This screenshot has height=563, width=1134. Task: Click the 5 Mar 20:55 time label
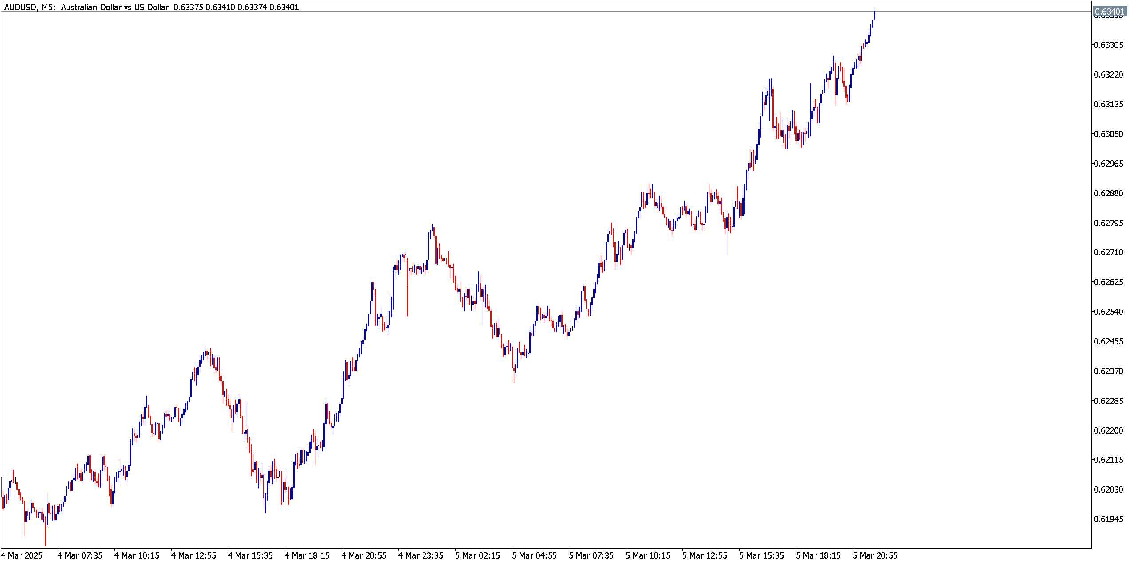875,555
